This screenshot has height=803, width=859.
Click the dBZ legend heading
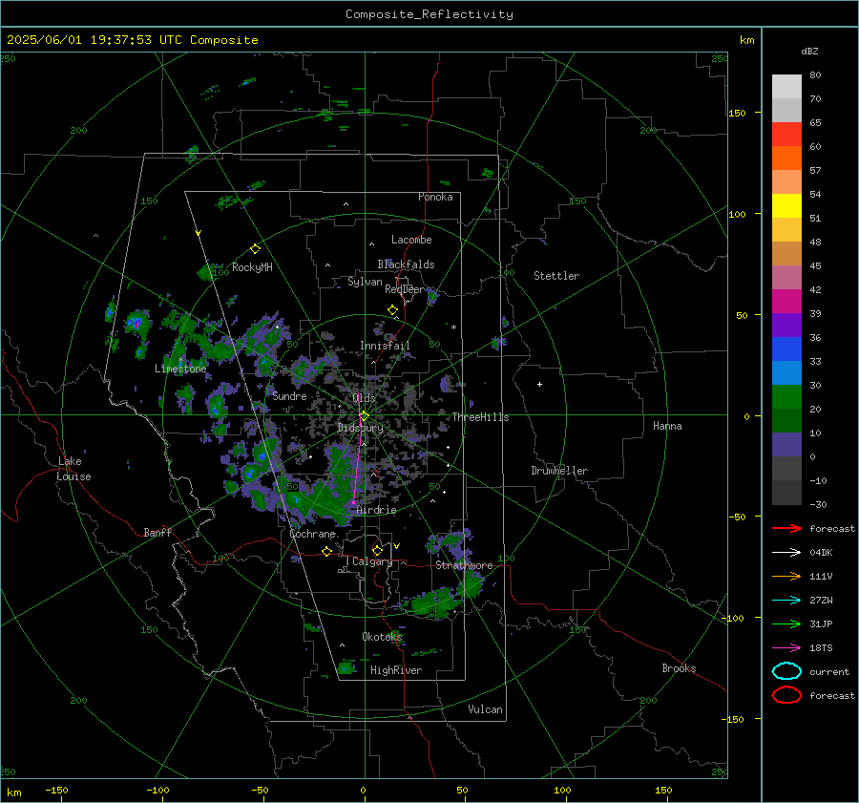pyautogui.click(x=809, y=52)
